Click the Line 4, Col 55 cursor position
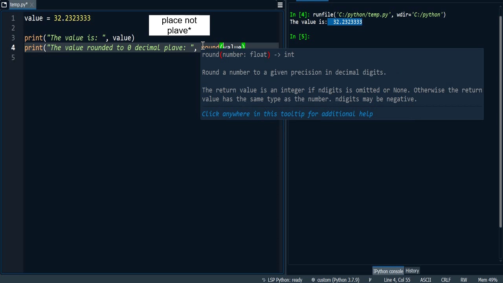The width and height of the screenshot is (503, 283). 397,280
